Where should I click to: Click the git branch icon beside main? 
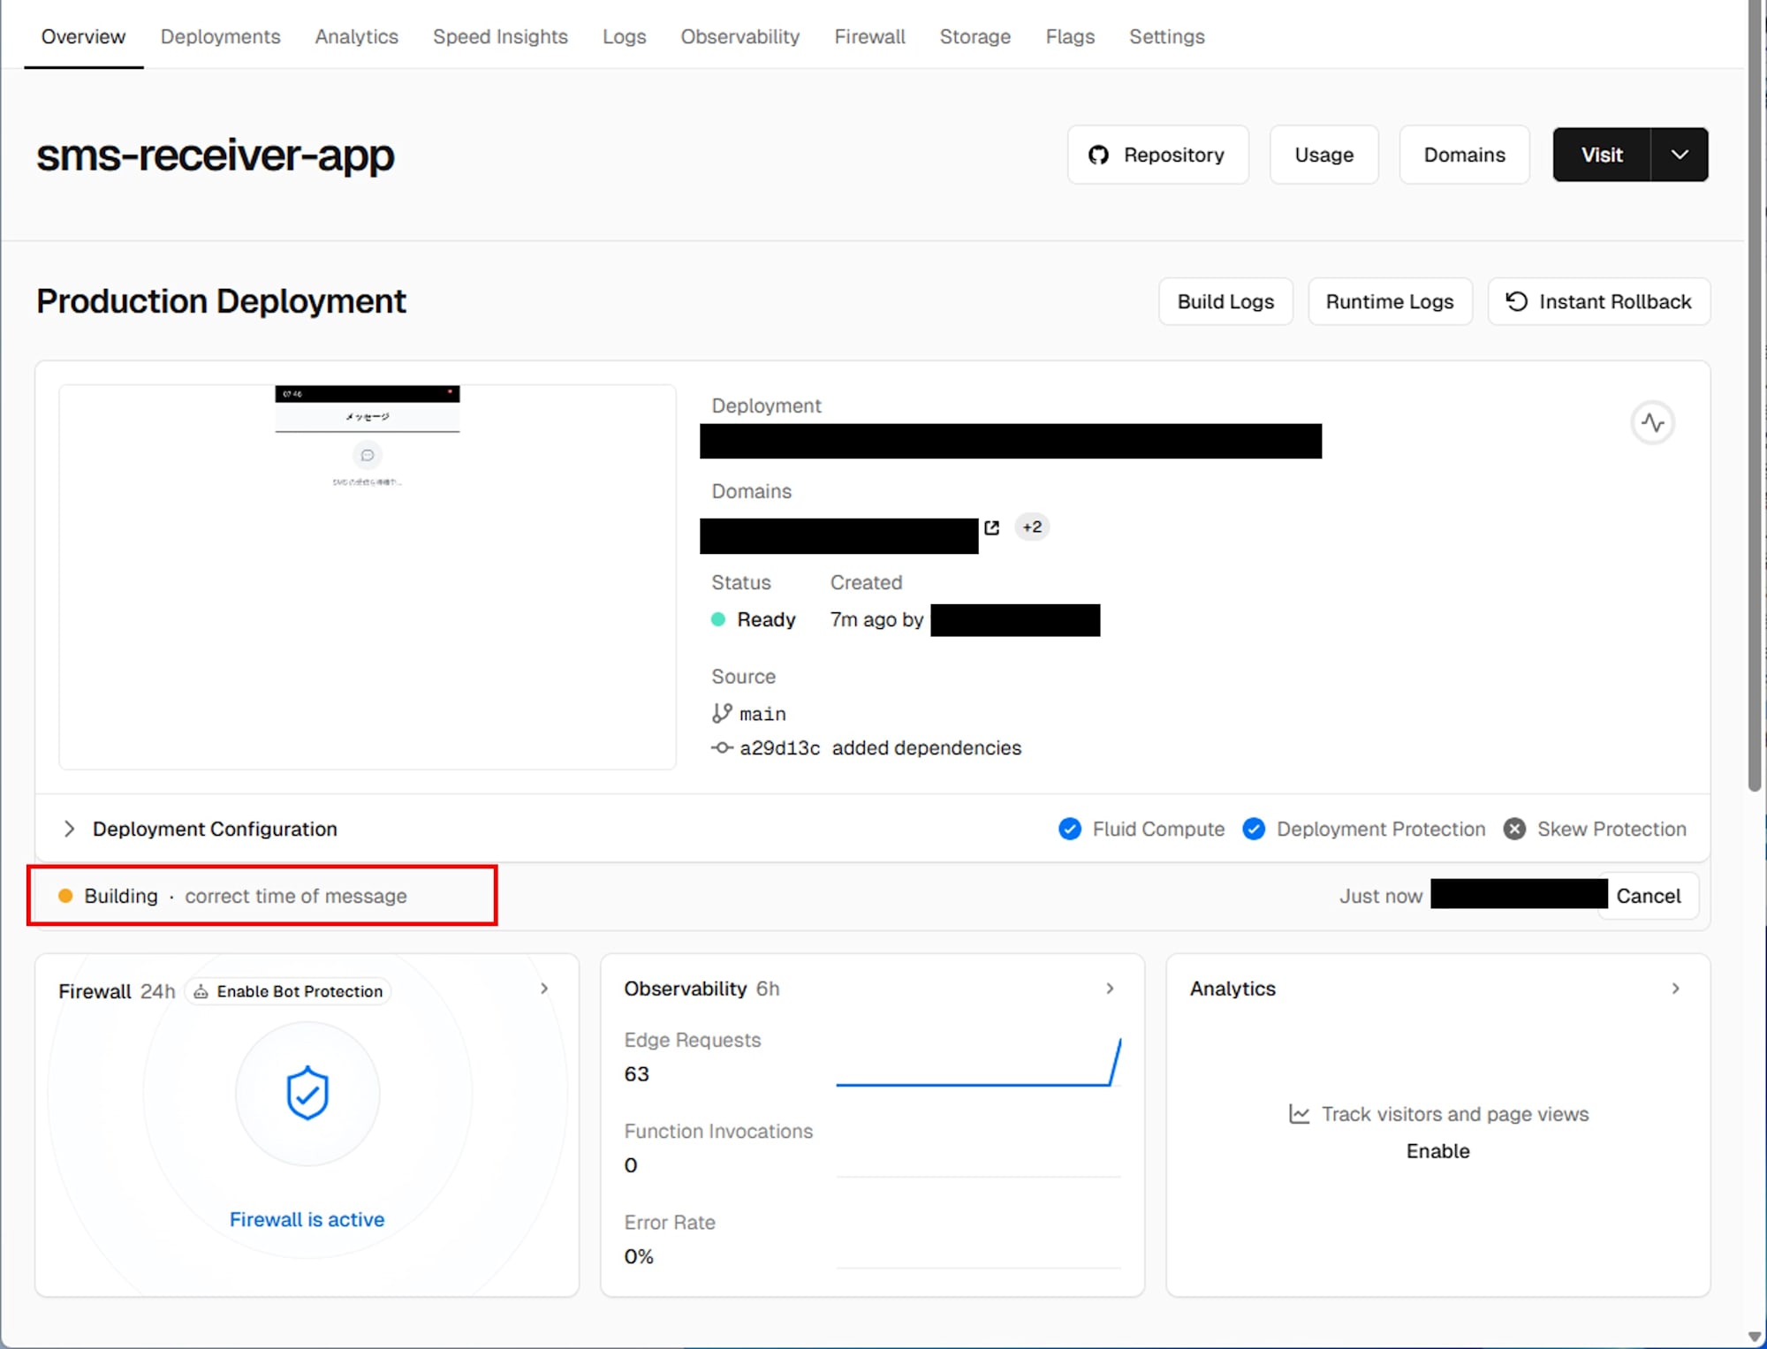(x=722, y=713)
